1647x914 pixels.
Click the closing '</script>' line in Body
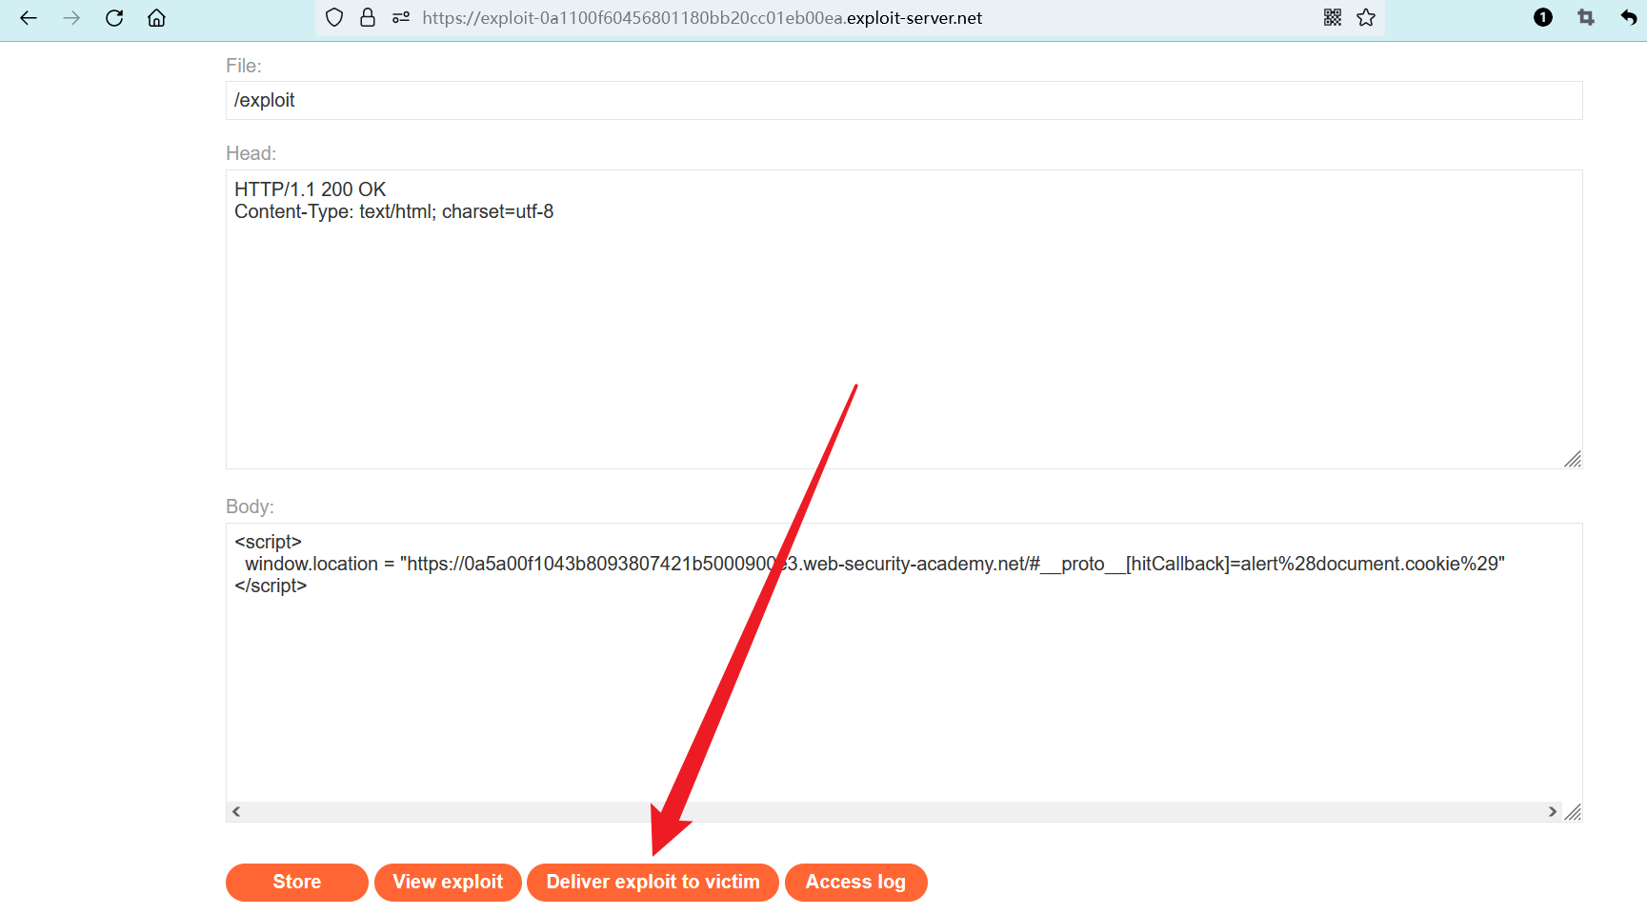pos(271,586)
